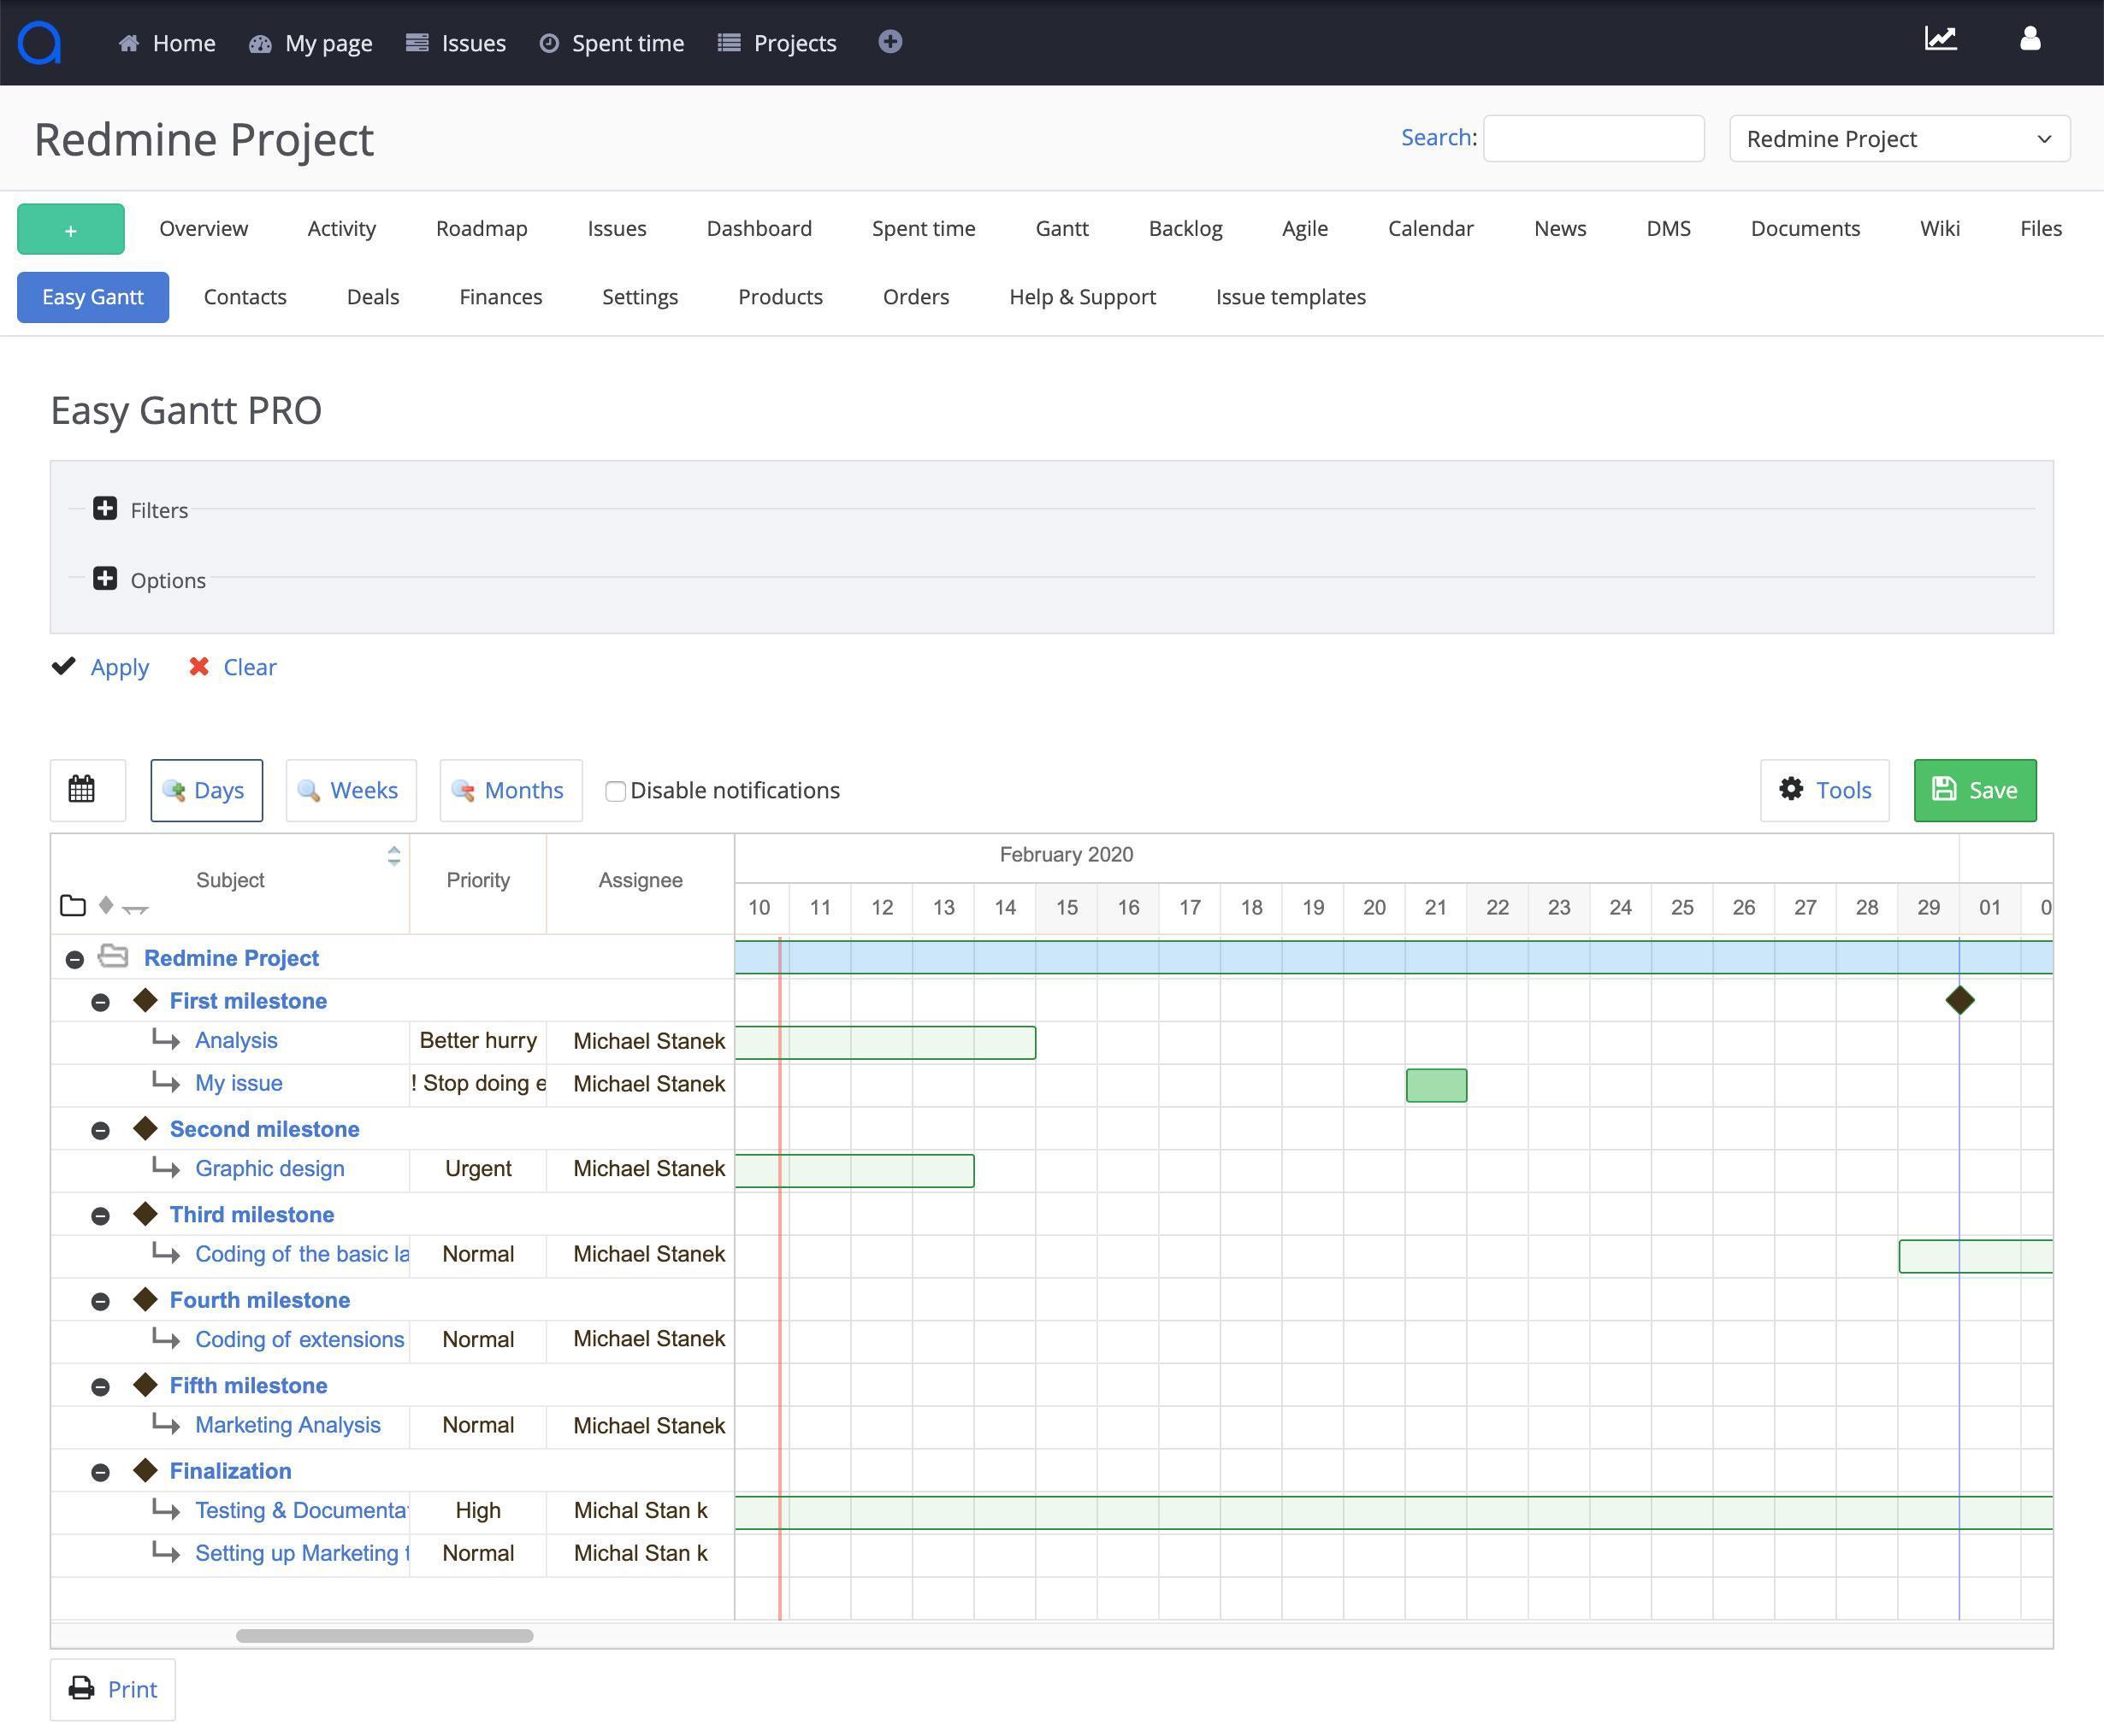The image size is (2104, 1736).
Task: Collapse the Second milestone group
Action: point(100,1130)
